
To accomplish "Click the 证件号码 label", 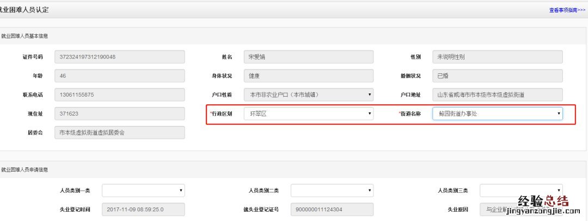I will [33, 57].
